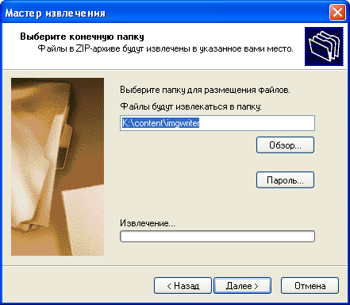Click label Файлы будут извлекаться в папку
This screenshot has width=350, height=305.
tap(190, 106)
